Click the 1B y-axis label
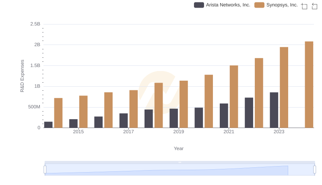 click(x=37, y=86)
